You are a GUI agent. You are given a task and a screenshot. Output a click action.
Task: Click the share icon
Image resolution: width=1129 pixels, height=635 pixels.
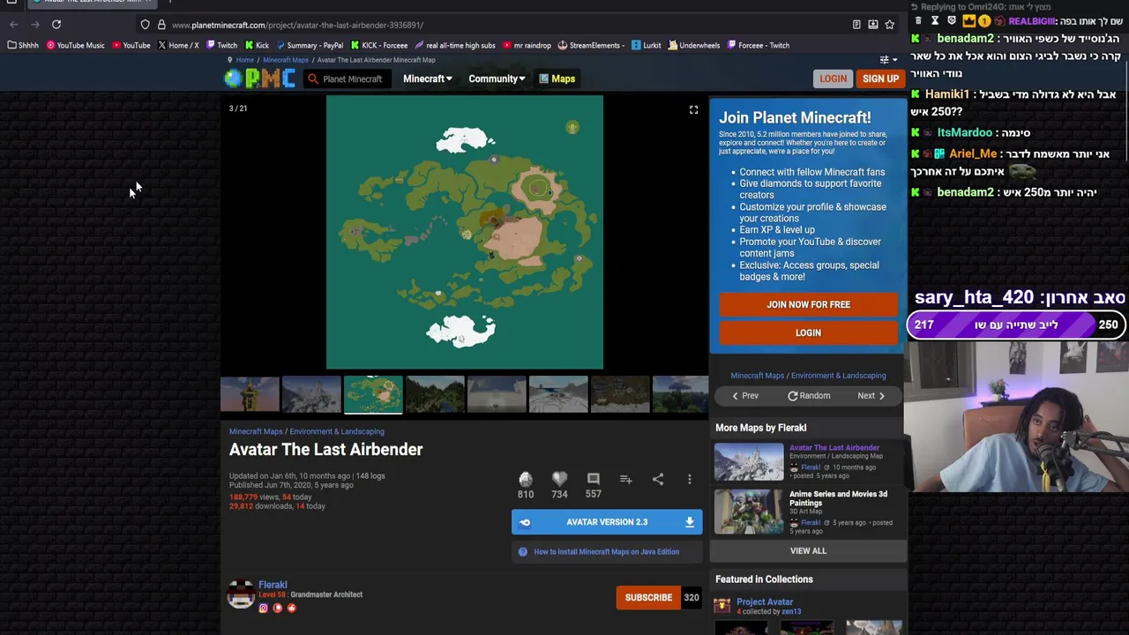[x=658, y=479]
